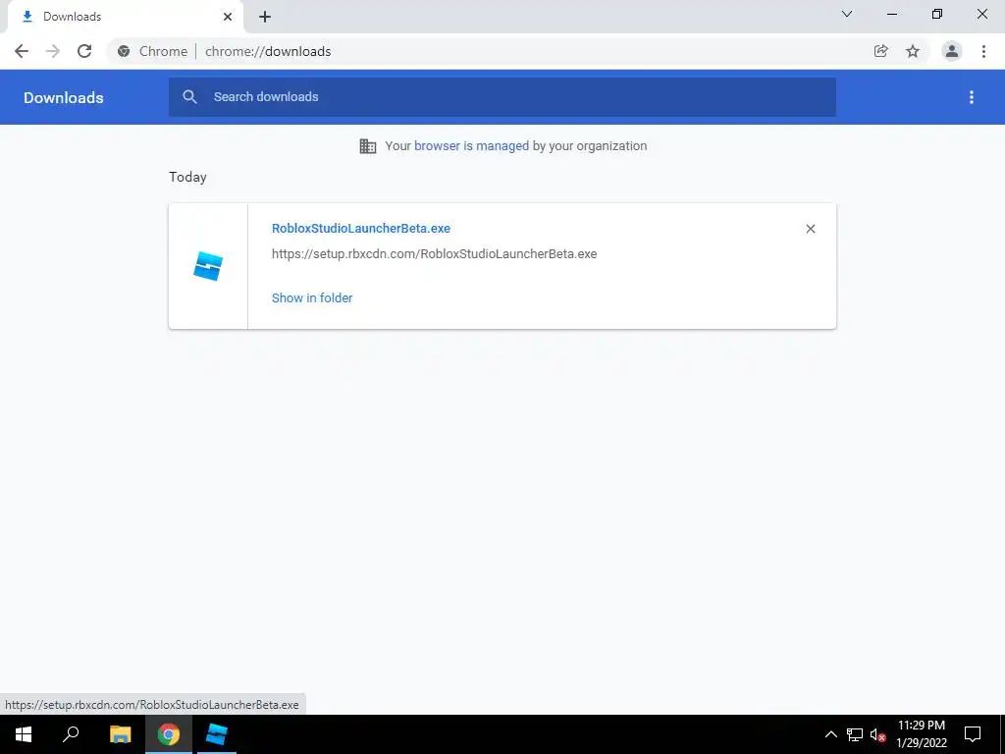Click the Chrome site info icon

click(x=124, y=51)
